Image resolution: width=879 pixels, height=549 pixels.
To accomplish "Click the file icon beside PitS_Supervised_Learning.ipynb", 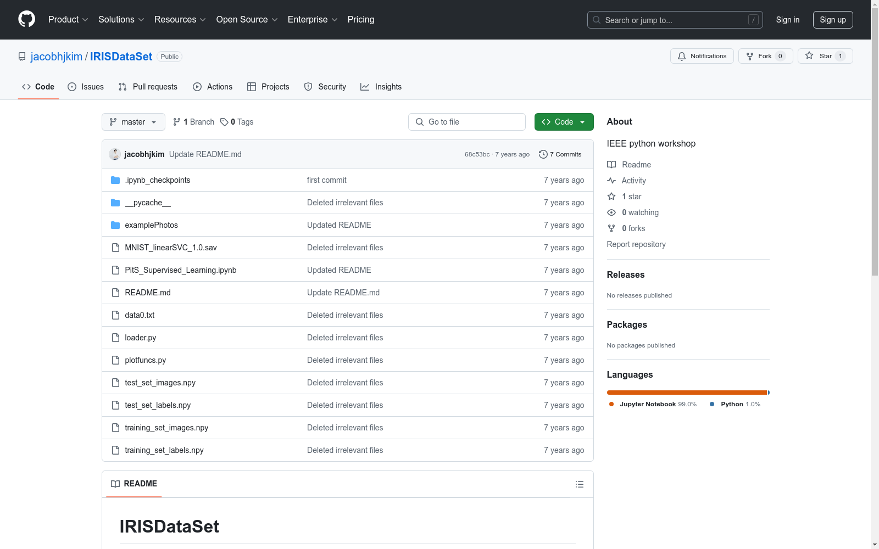I will [x=115, y=270].
